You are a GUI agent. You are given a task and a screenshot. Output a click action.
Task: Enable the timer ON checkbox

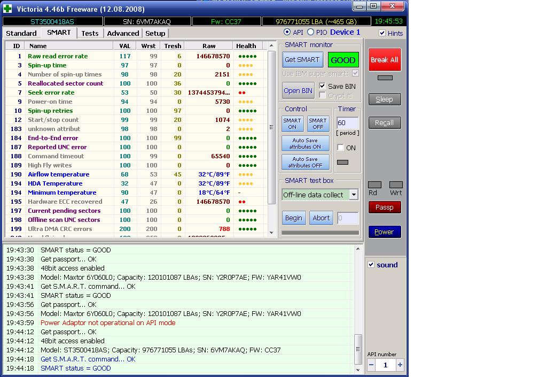coord(340,148)
